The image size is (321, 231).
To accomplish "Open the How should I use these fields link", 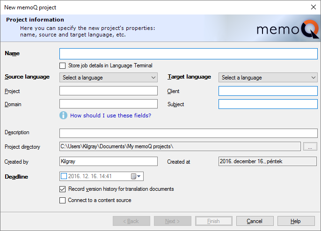I will coord(110,115).
